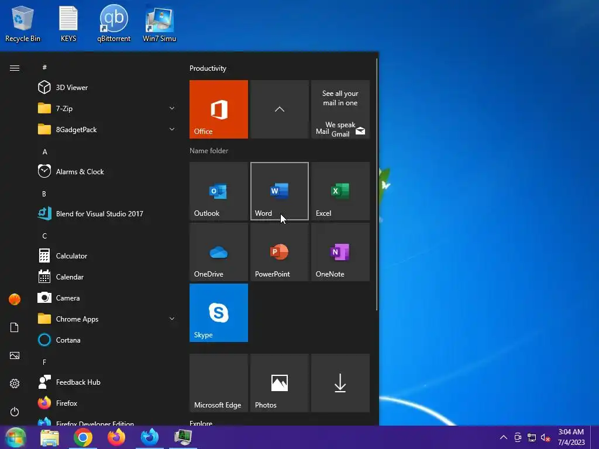
Task: Launch PowerPoint tile
Action: pyautogui.click(x=279, y=252)
